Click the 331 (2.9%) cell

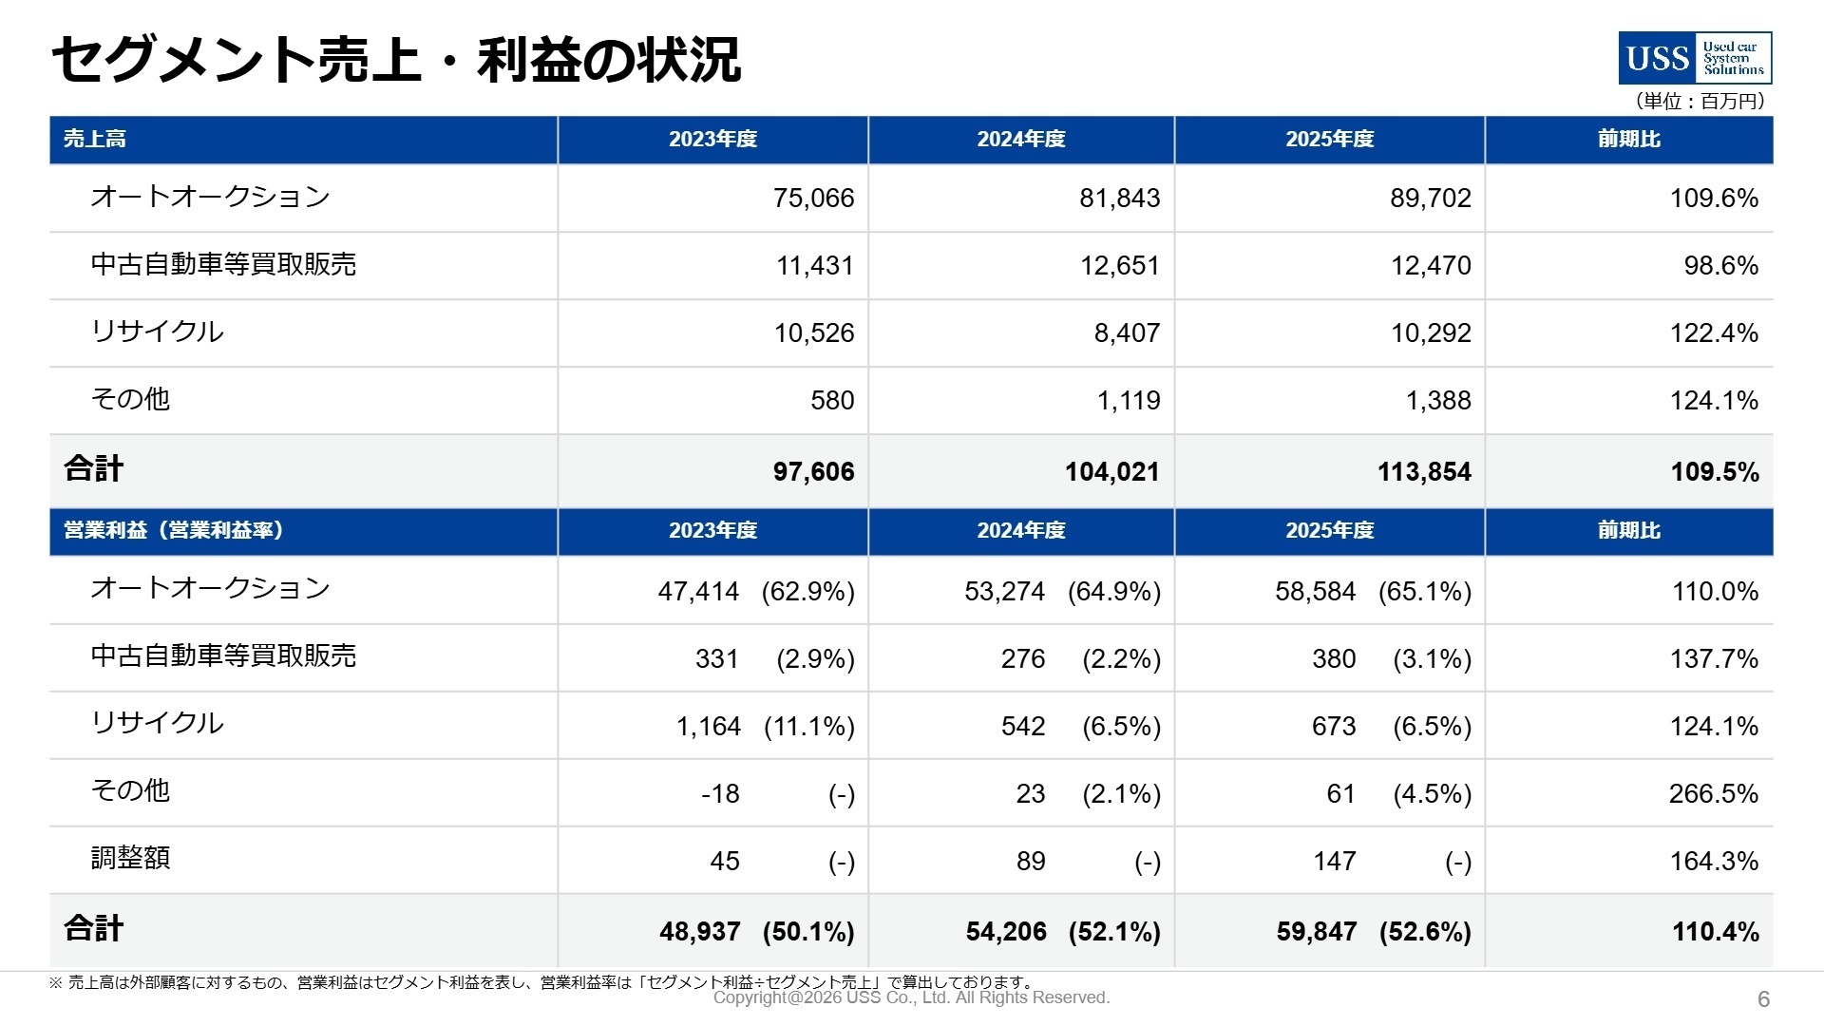pos(774,658)
